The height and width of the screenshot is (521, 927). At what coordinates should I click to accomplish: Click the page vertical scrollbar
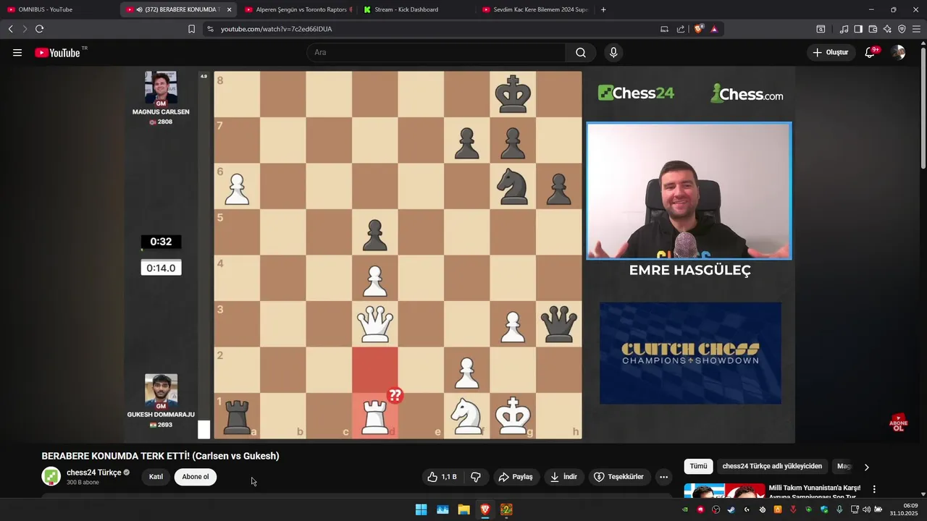pos(923,109)
